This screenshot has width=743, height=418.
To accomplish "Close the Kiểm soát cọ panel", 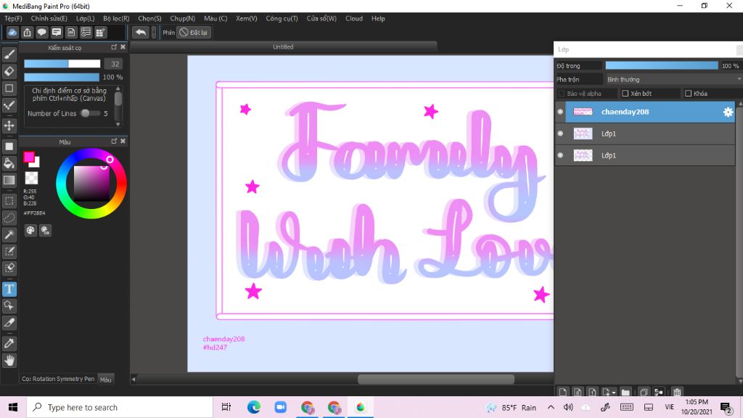I will [x=123, y=47].
